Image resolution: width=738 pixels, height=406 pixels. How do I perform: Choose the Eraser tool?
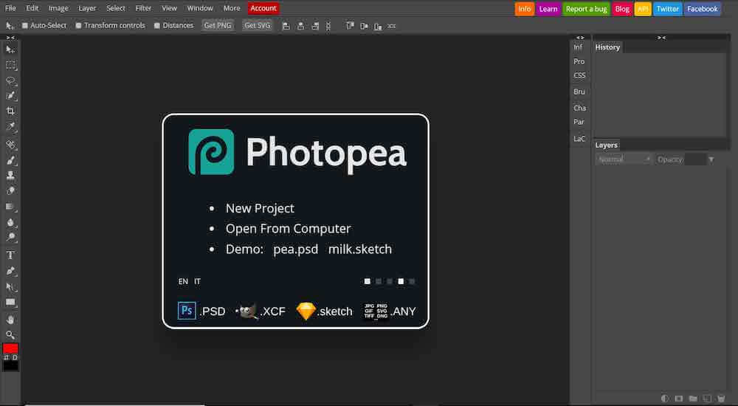click(x=10, y=190)
